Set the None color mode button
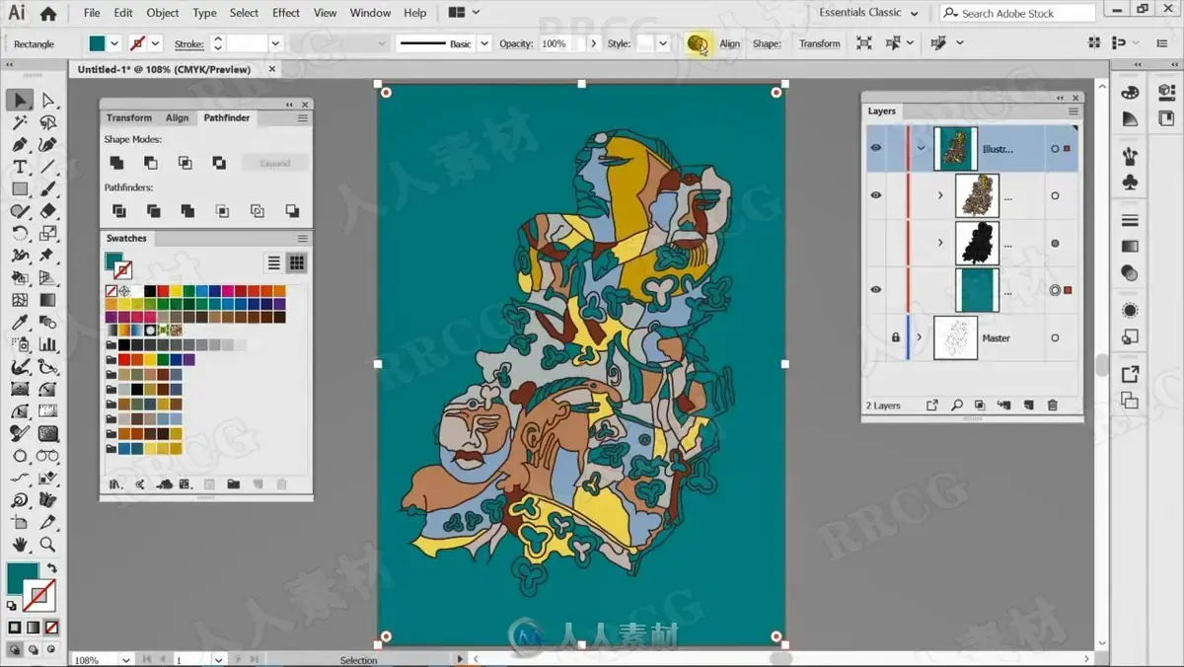 coord(51,627)
